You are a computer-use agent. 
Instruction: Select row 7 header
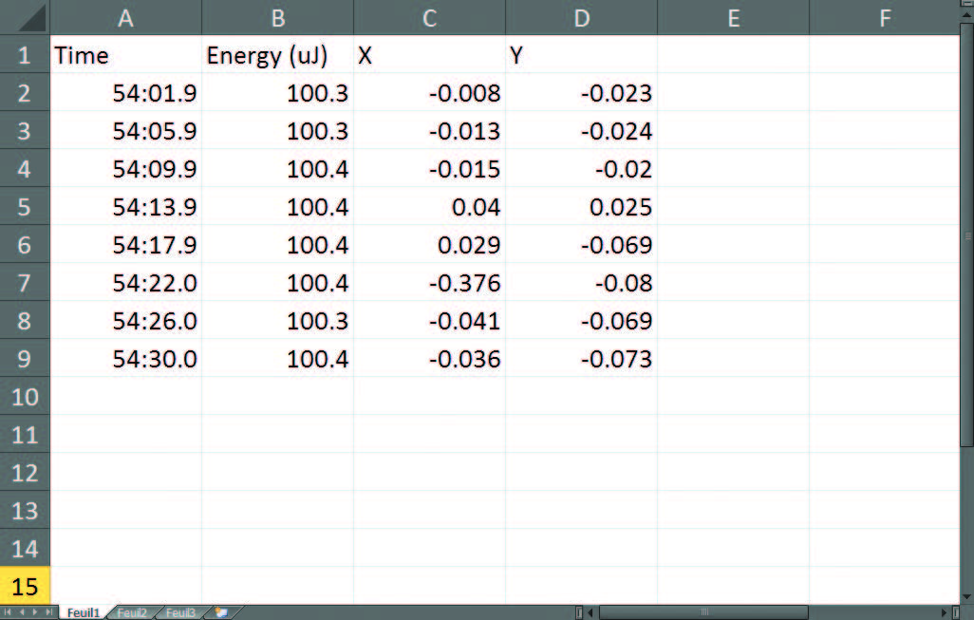coord(25,283)
